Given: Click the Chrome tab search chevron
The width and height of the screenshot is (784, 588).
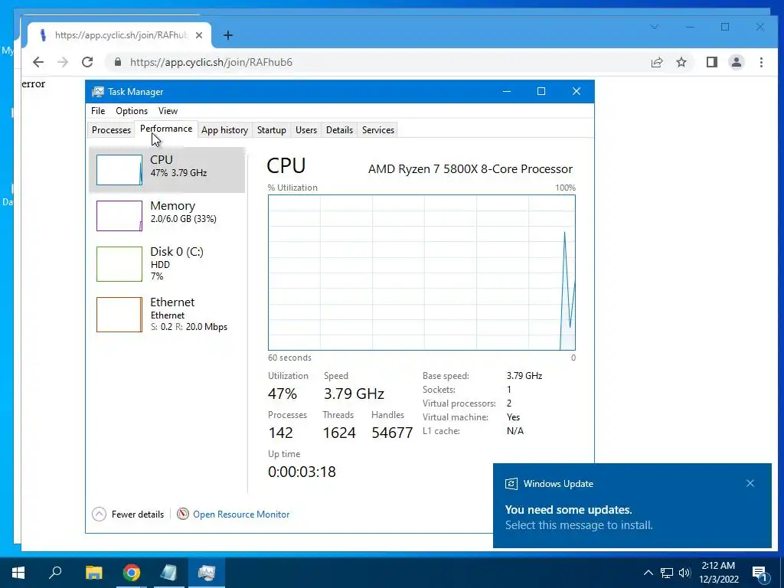Looking at the screenshot, I should pyautogui.click(x=655, y=27).
